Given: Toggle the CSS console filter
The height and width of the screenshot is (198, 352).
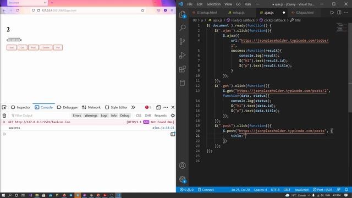Looking at the screenshot, I should [139, 116].
